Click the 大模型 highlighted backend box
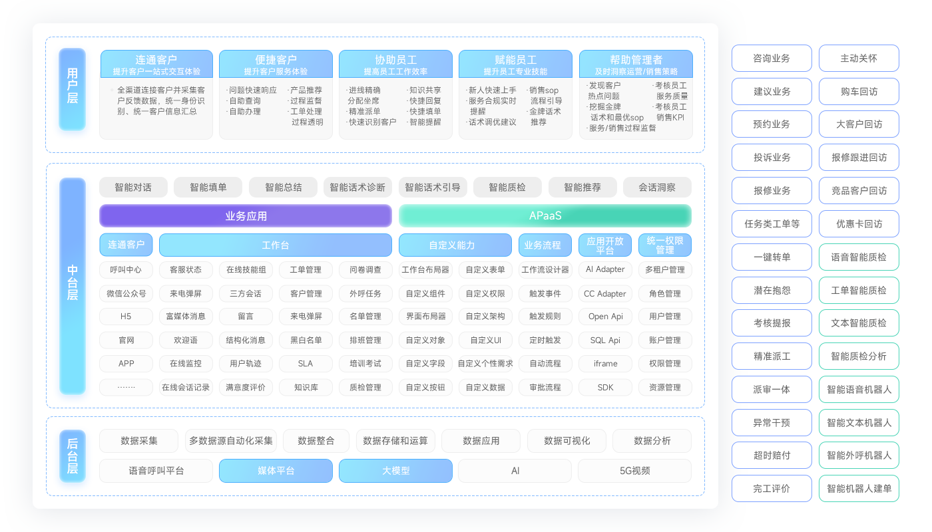This screenshot has height=532, width=932. pyautogui.click(x=395, y=471)
